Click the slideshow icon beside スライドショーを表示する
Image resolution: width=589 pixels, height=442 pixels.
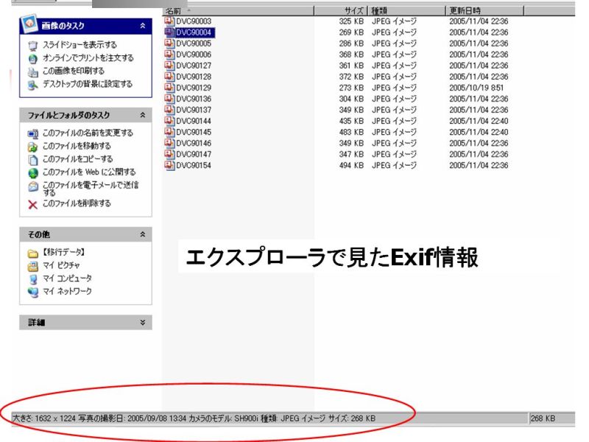(33, 46)
